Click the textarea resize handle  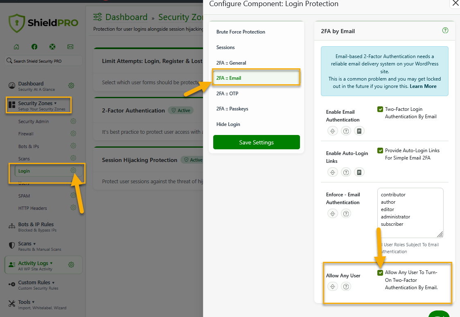coord(440,234)
